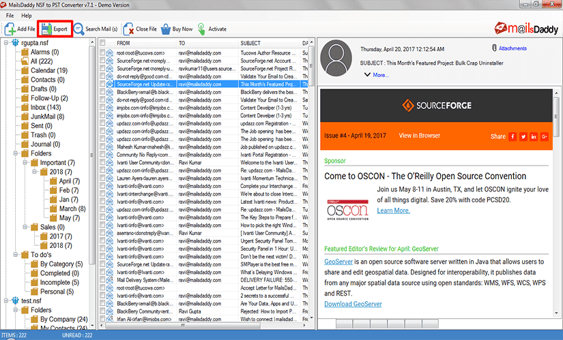The width and height of the screenshot is (563, 340).
Task: Collapse the rgupta.nsf tree node
Action: pos(6,43)
